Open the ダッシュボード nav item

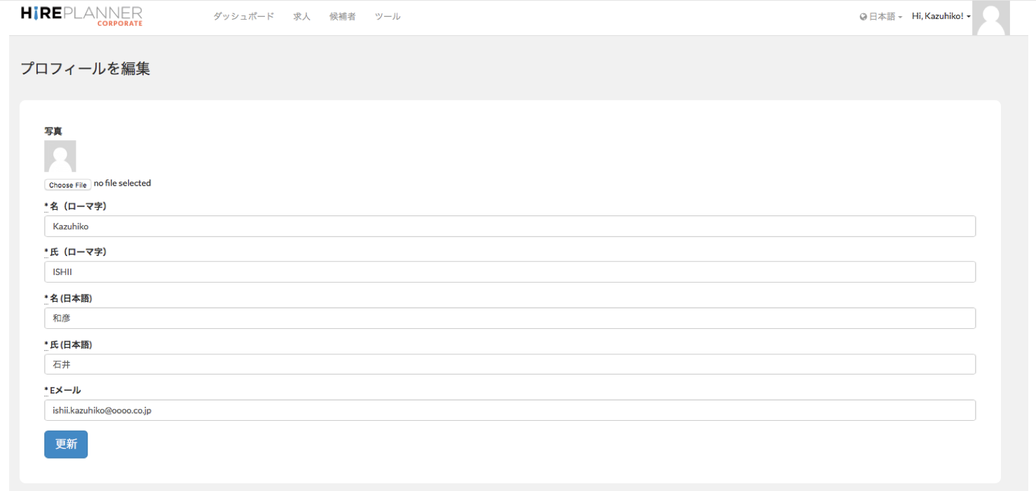[x=243, y=16]
